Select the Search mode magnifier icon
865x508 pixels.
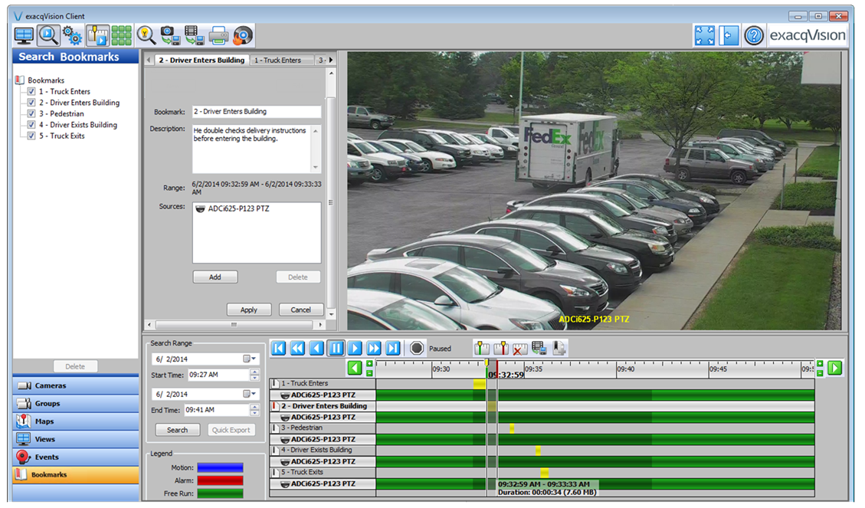point(47,34)
